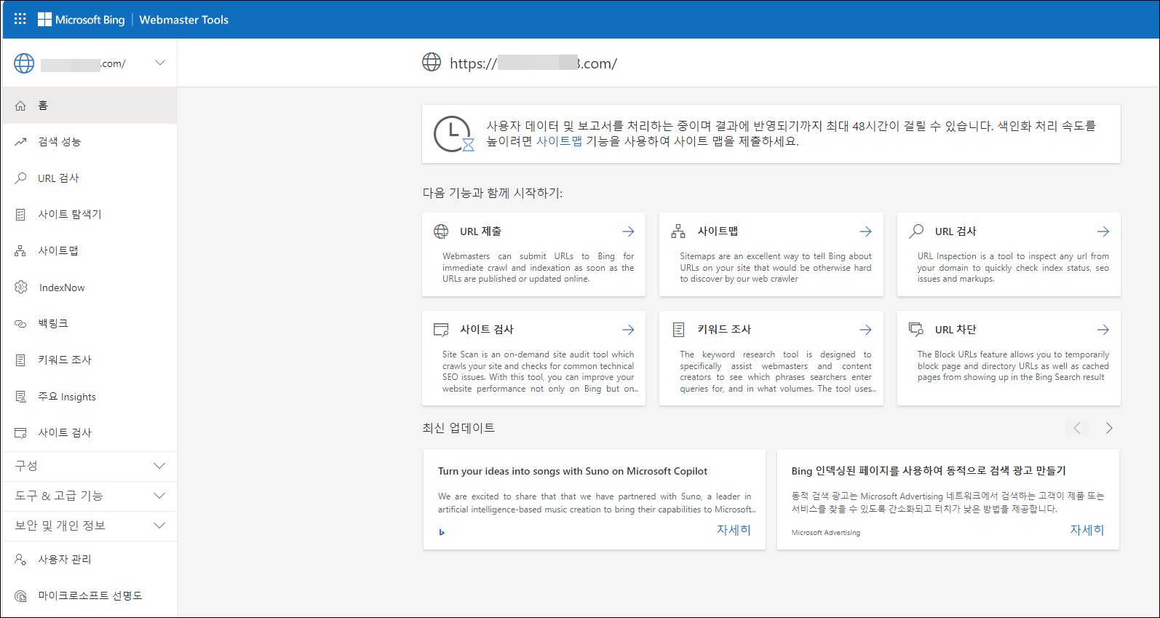This screenshot has width=1160, height=618.
Task: Click the 사이트 탐색기 icon
Action: click(20, 214)
